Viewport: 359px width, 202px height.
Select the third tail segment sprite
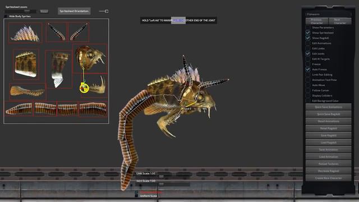pyautogui.click(x=68, y=109)
